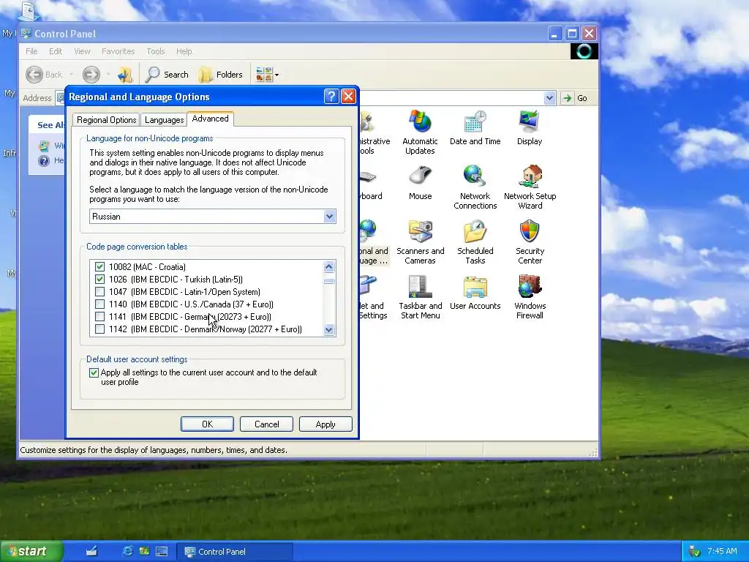Viewport: 749px width, 562px height.
Task: Open the Automatic Updates icon
Action: pos(420,132)
